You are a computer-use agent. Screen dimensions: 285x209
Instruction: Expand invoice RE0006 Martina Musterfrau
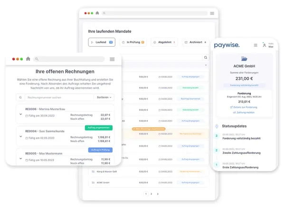click(x=21, y=114)
